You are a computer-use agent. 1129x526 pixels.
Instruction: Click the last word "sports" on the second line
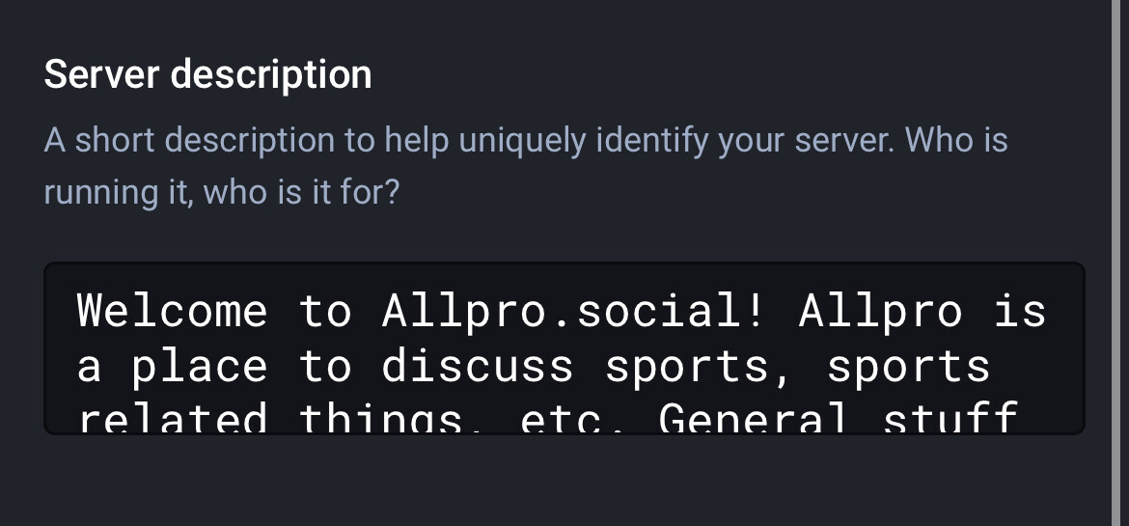point(909,367)
